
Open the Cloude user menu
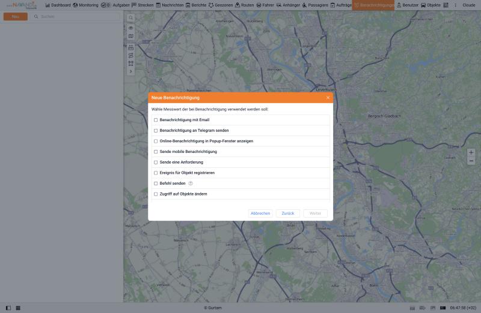pyautogui.click(x=469, y=5)
